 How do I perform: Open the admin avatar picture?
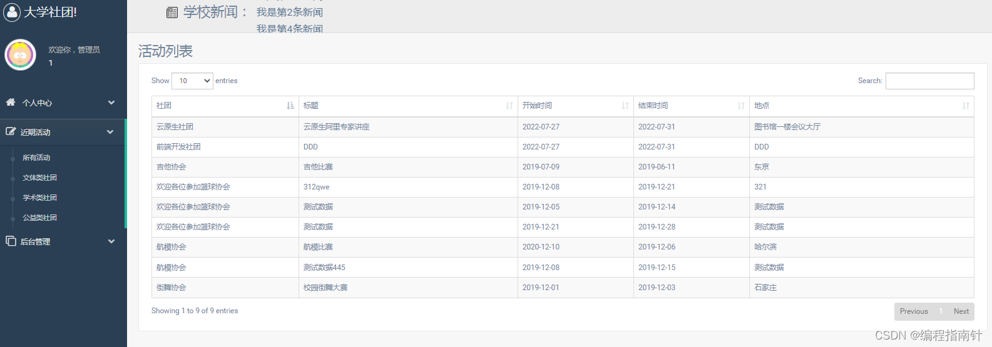21,55
